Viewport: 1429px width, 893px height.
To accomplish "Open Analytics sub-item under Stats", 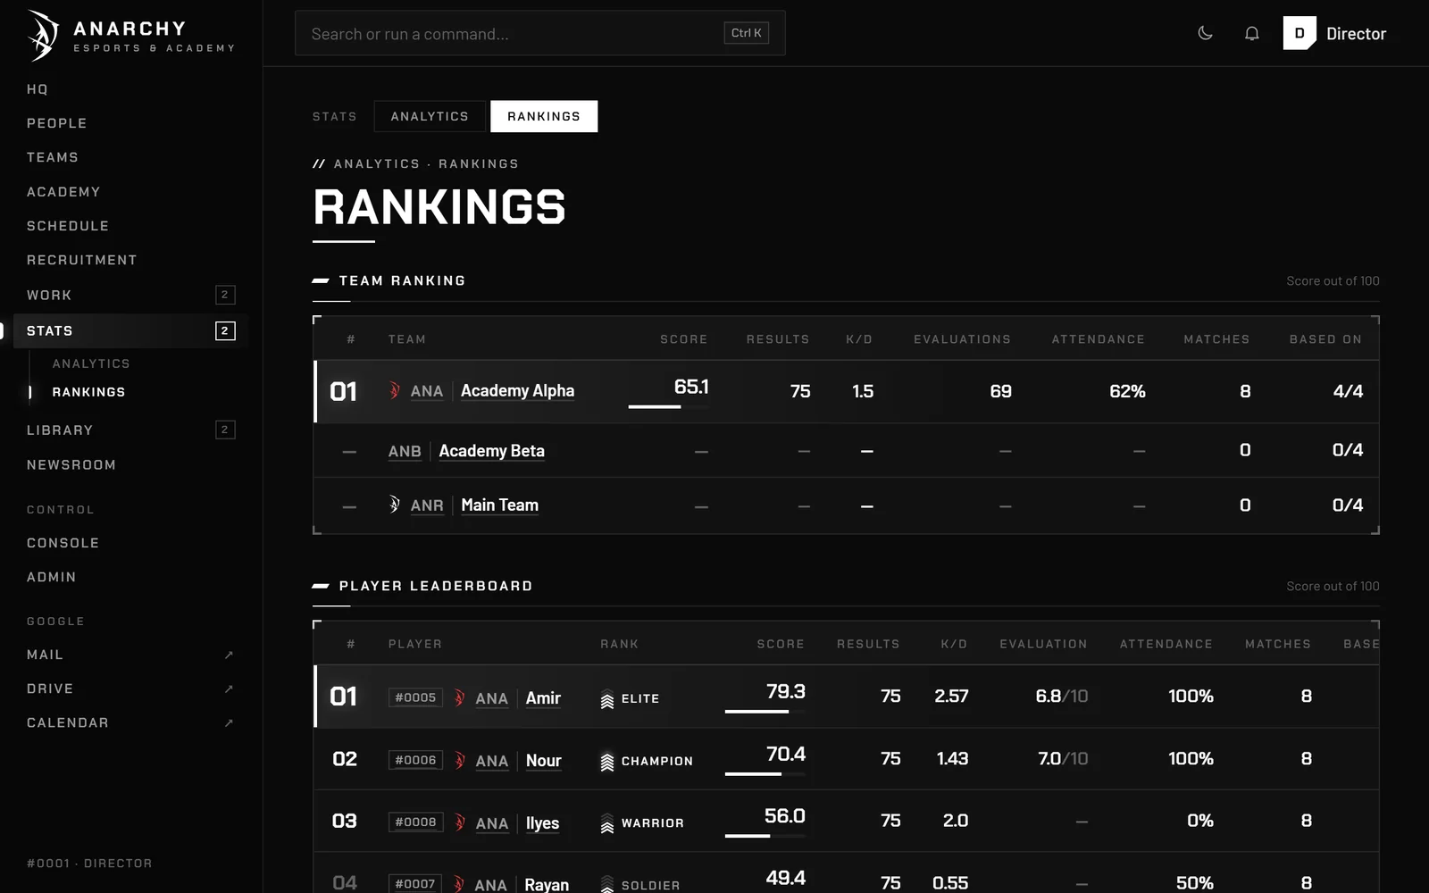I will [91, 363].
